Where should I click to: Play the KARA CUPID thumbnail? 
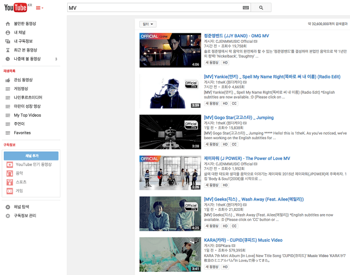[x=170, y=255]
